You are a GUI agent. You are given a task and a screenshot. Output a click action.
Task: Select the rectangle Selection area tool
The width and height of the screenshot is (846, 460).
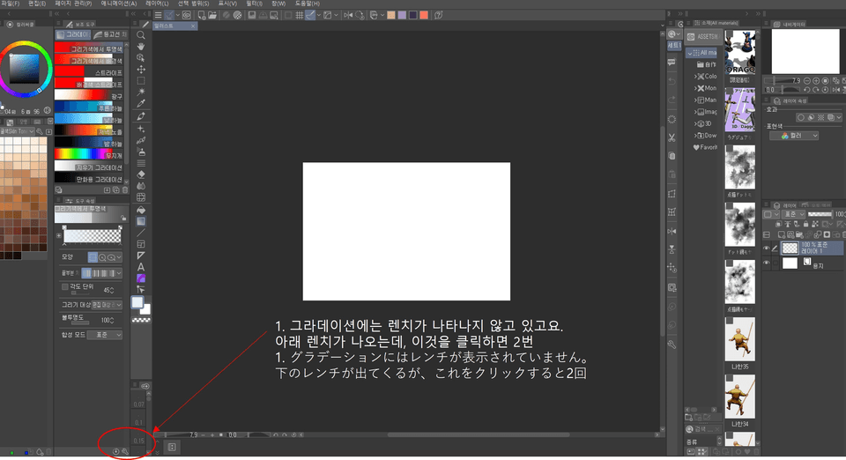pos(141,81)
